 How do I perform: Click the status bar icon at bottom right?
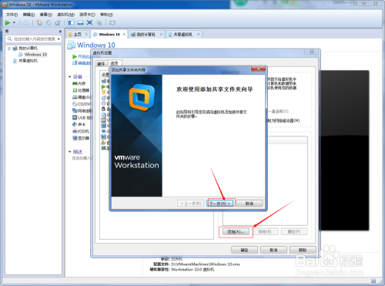pyautogui.click(x=373, y=281)
